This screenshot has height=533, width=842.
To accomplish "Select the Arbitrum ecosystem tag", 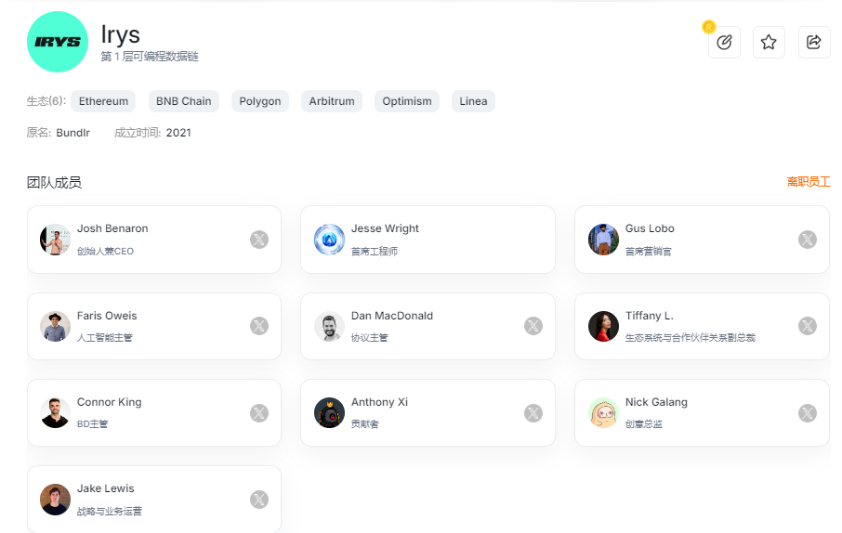I will [332, 101].
